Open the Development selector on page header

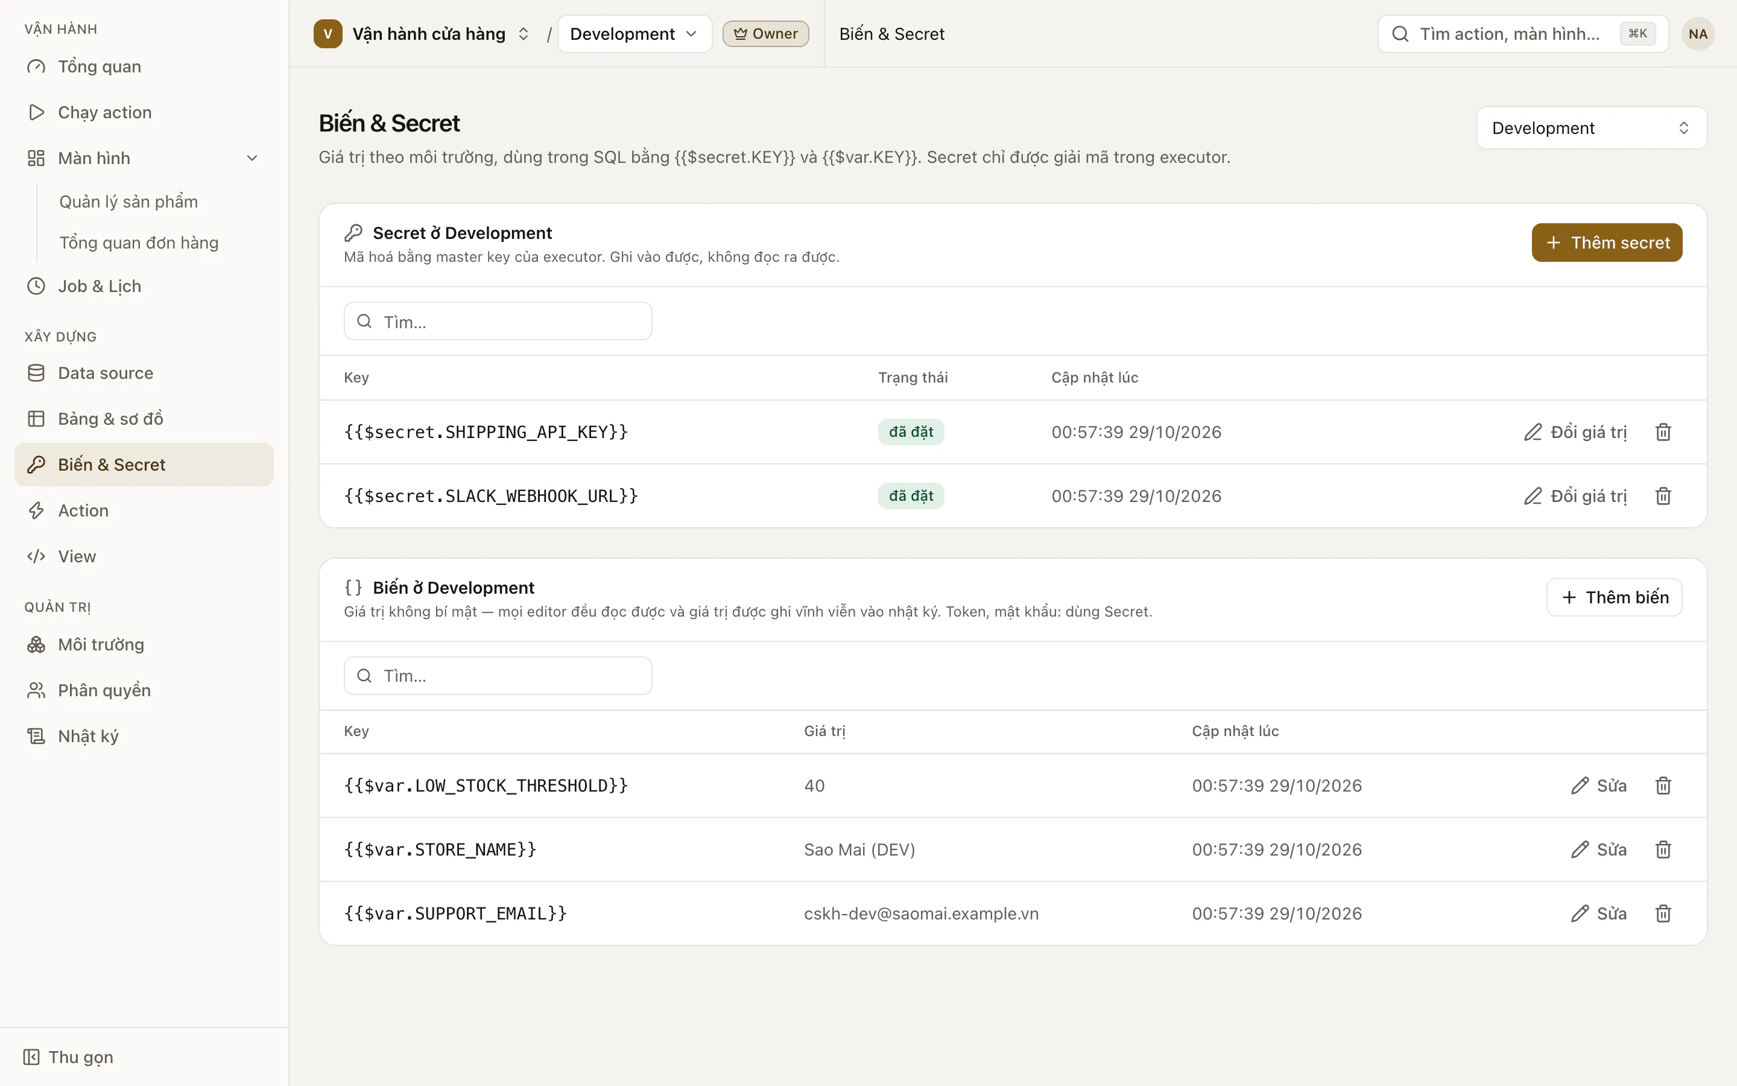(1591, 128)
